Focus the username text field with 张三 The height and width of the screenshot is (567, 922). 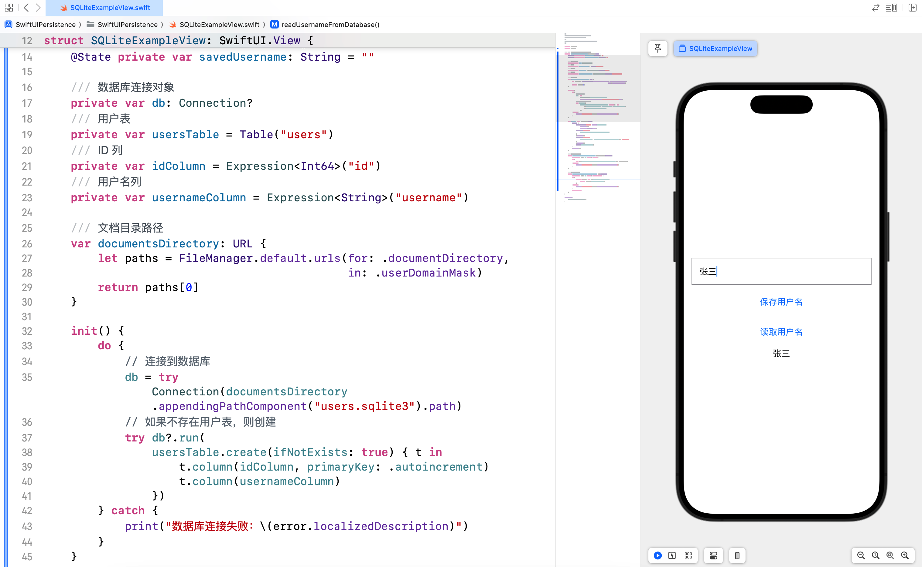pyautogui.click(x=781, y=271)
